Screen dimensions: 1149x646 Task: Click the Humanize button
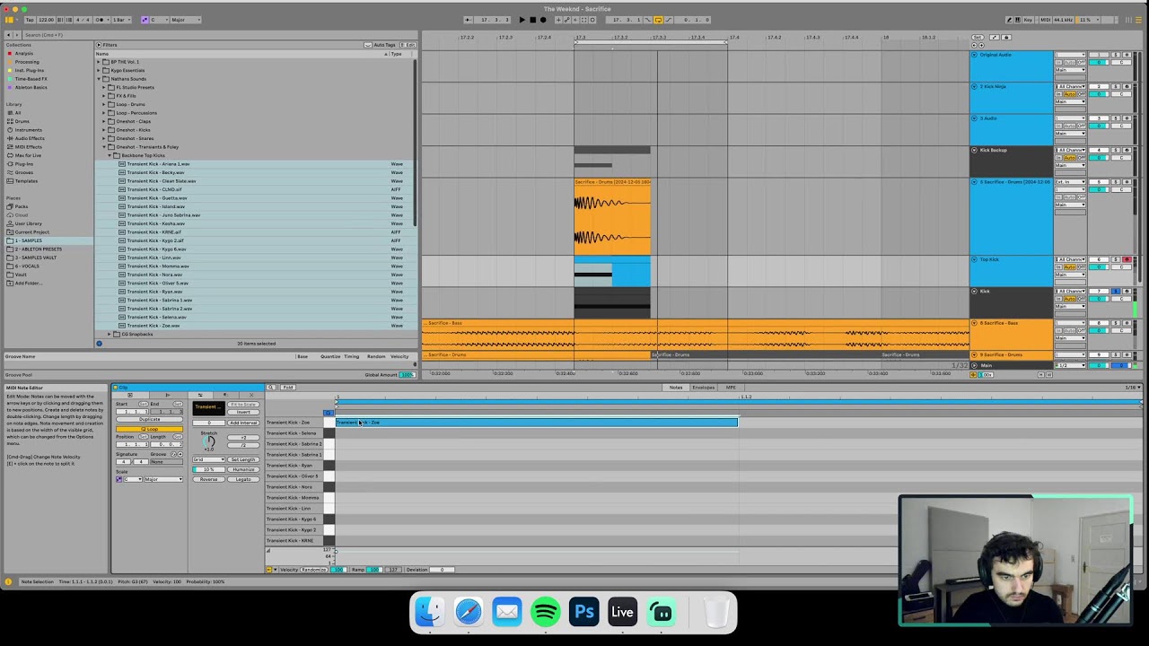(x=243, y=469)
